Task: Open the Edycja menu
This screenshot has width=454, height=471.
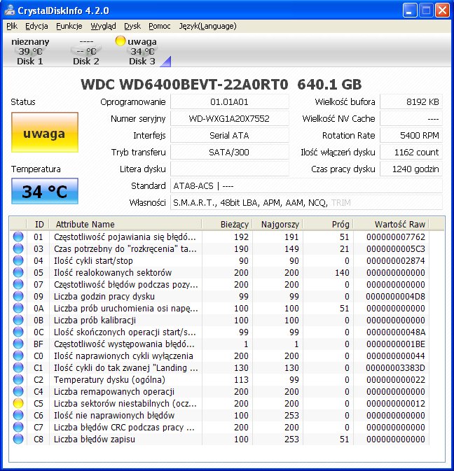Action: pos(36,26)
